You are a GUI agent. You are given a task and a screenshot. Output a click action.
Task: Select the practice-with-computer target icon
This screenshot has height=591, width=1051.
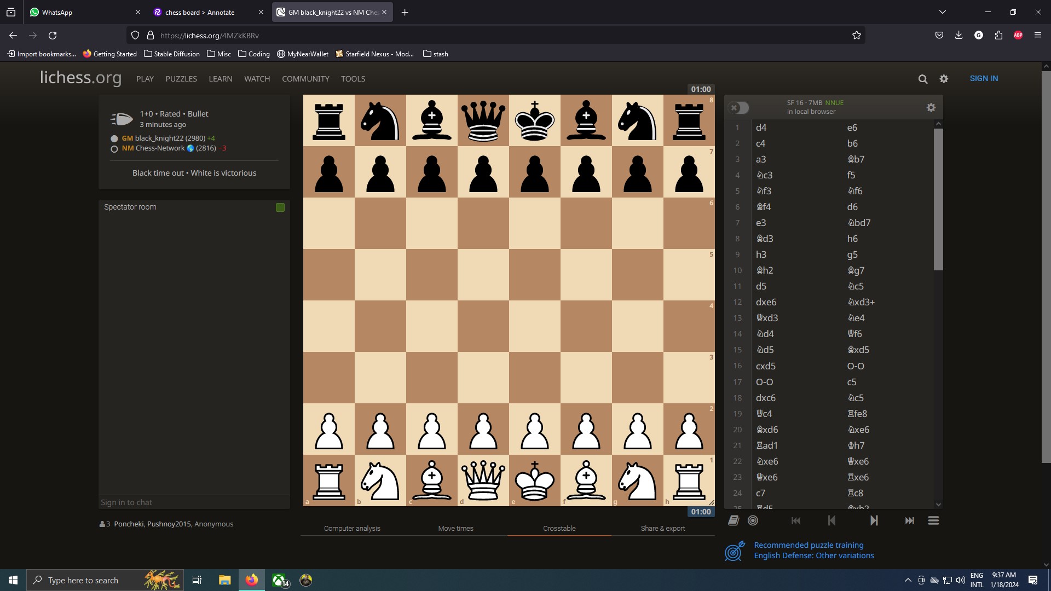[753, 520]
